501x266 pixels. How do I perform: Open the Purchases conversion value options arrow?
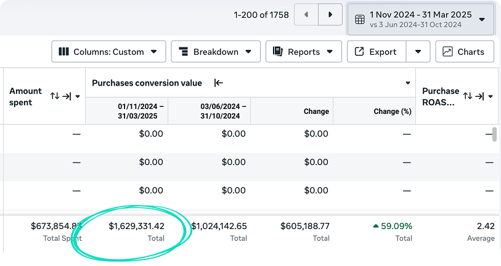coord(407,83)
